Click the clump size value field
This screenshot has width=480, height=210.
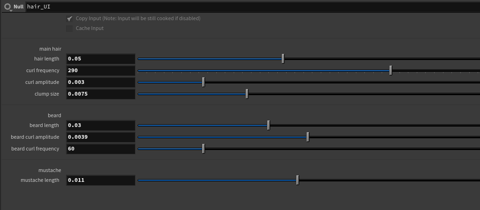pyautogui.click(x=101, y=94)
